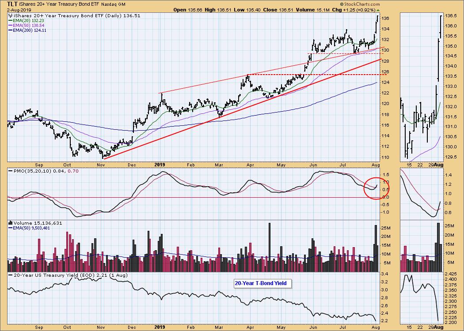Click the volume bars icon beside Volume label
Screen dimensions: 464x331
pos(10,223)
